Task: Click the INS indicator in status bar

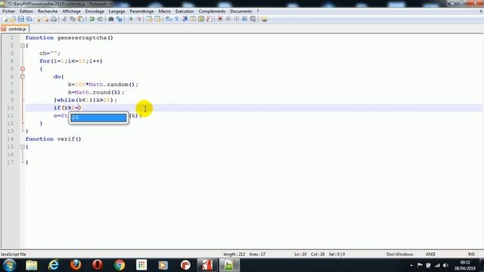Action: click(x=471, y=255)
